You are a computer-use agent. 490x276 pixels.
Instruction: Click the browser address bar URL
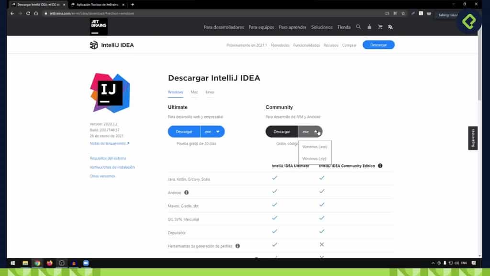pos(92,13)
